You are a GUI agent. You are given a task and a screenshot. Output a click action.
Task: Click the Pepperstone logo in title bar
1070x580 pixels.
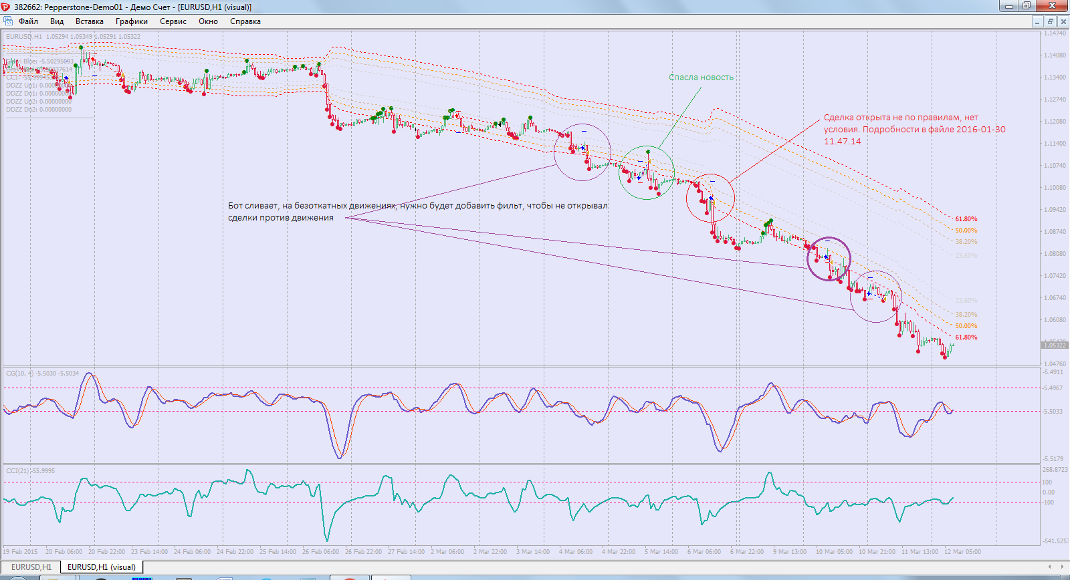pyautogui.click(x=6, y=7)
